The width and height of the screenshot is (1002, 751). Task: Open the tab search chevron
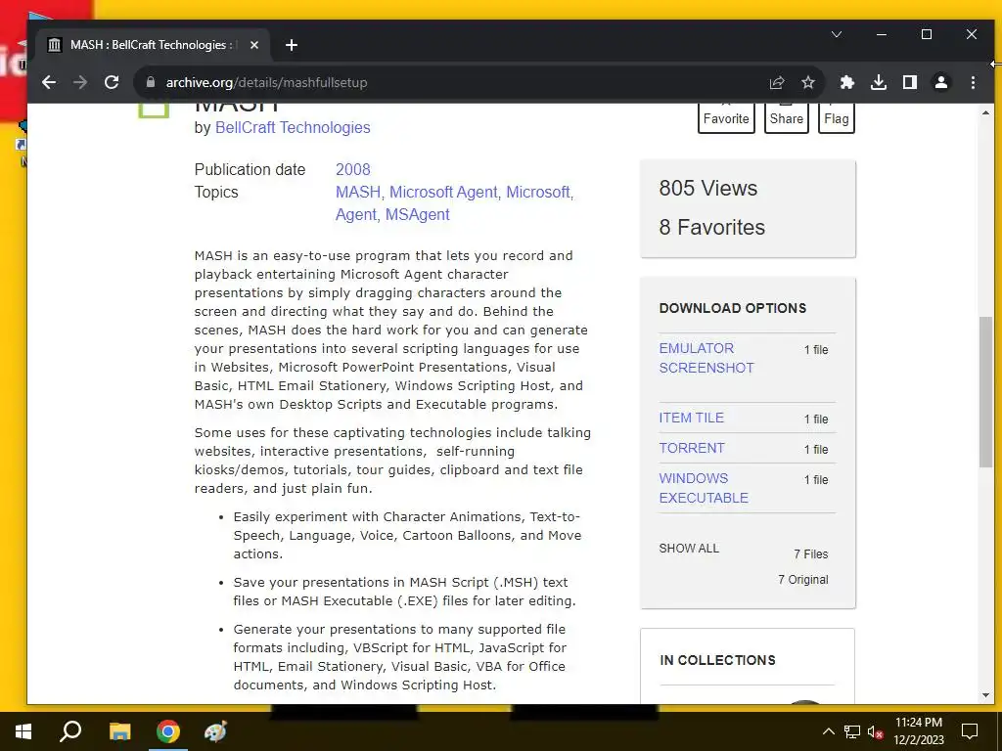[x=837, y=34]
